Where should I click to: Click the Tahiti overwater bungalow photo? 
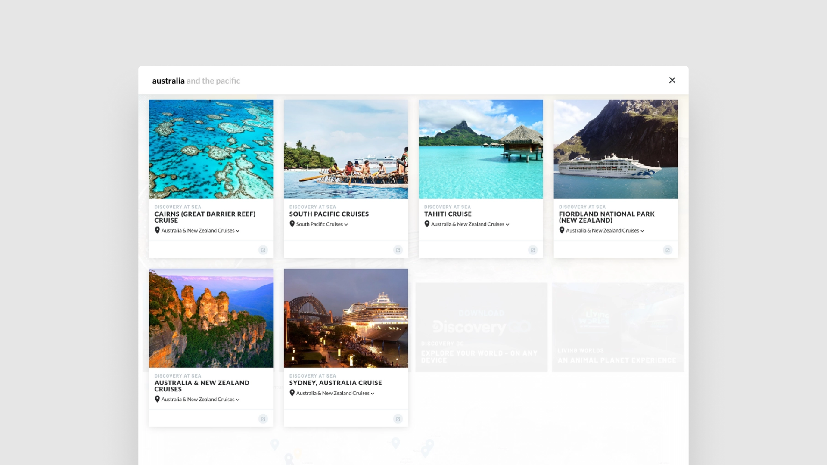pyautogui.click(x=481, y=149)
